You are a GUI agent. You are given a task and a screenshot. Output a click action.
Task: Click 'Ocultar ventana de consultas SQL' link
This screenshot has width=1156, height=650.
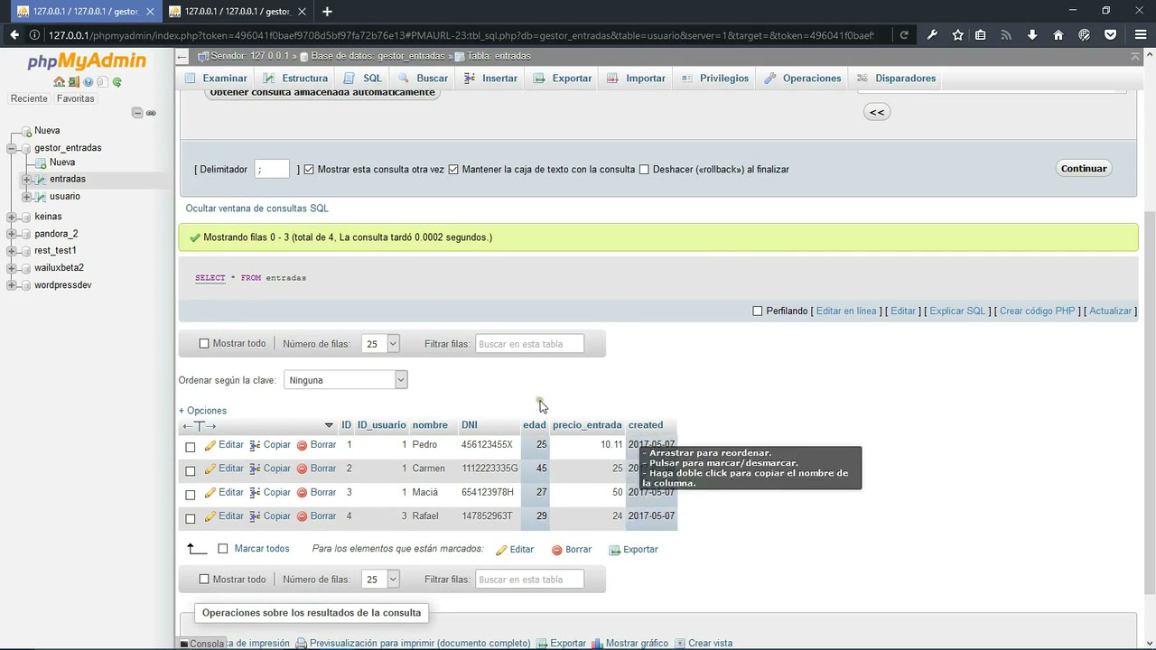pyautogui.click(x=256, y=209)
